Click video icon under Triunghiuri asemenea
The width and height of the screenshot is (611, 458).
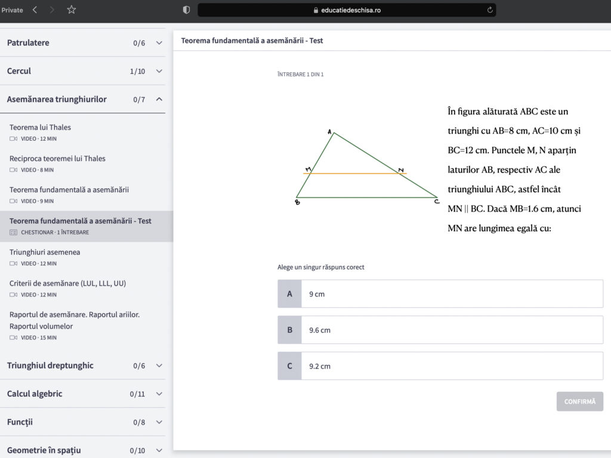pos(14,264)
